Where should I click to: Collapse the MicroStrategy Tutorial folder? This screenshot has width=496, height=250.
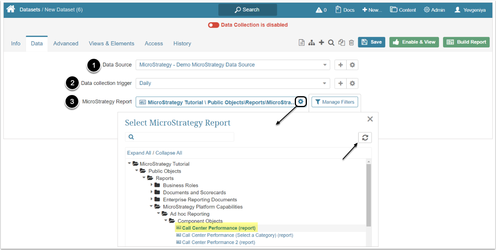[129, 164]
